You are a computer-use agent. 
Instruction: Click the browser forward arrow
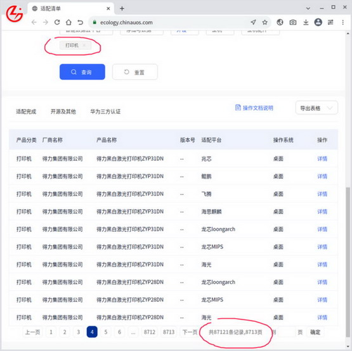point(46,22)
